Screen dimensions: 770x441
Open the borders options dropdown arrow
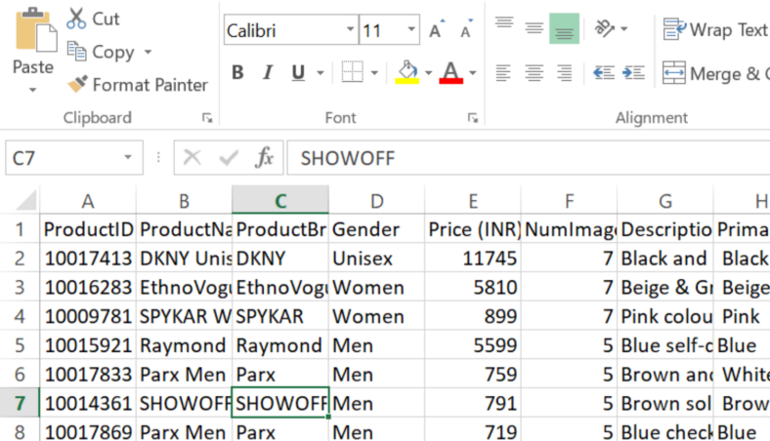[374, 73]
